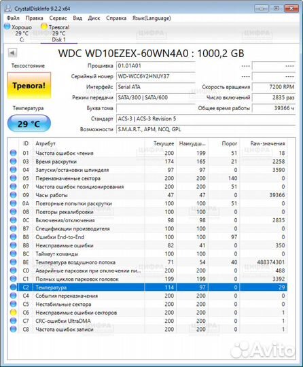This screenshot has height=367, width=303.
Task: Select the row Повторы рекалибровки
Action: tap(147, 212)
